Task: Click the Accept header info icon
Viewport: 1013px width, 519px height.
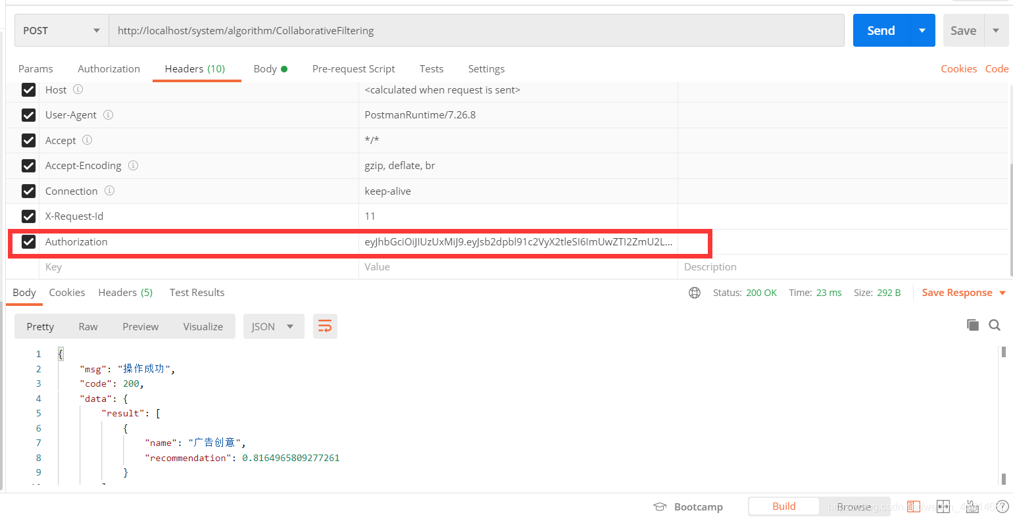Action: pyautogui.click(x=87, y=140)
